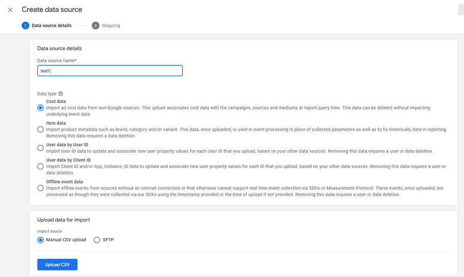Choose User data by User ID option

pos(41,148)
